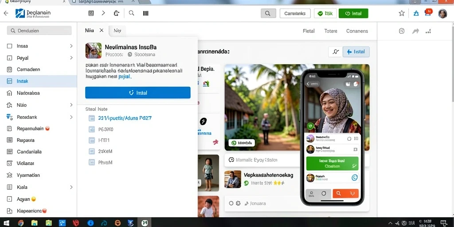Viewport: 454px width, 227px height.
Task: Select the P68900 list item
Action: click(106, 129)
